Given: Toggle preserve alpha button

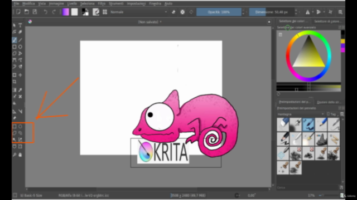Looking at the screenshot, I should [x=182, y=12].
